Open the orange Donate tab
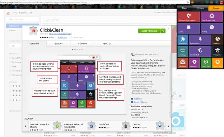Screen dimensions: 224x137 point(216,8)
